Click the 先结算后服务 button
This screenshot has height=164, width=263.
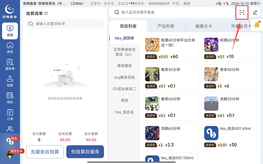click(85, 152)
